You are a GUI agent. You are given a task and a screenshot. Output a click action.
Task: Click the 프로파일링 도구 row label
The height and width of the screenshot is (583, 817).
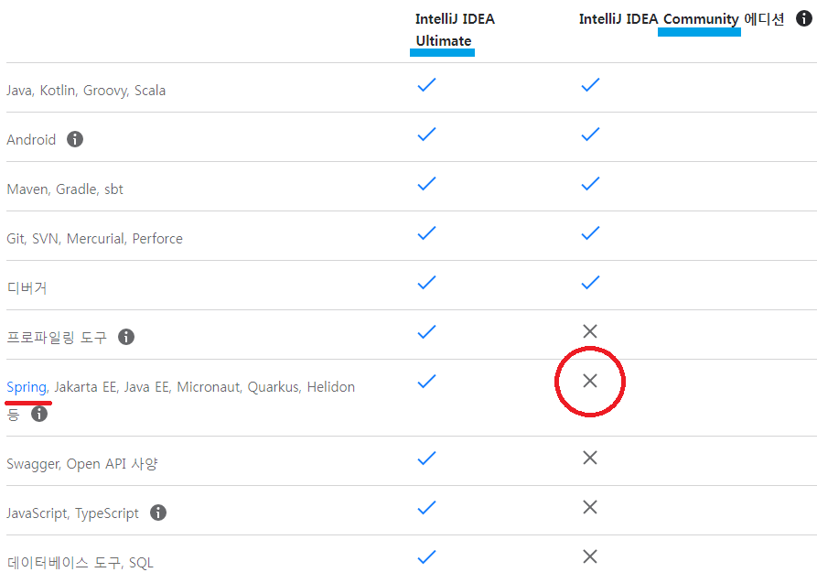(57, 337)
